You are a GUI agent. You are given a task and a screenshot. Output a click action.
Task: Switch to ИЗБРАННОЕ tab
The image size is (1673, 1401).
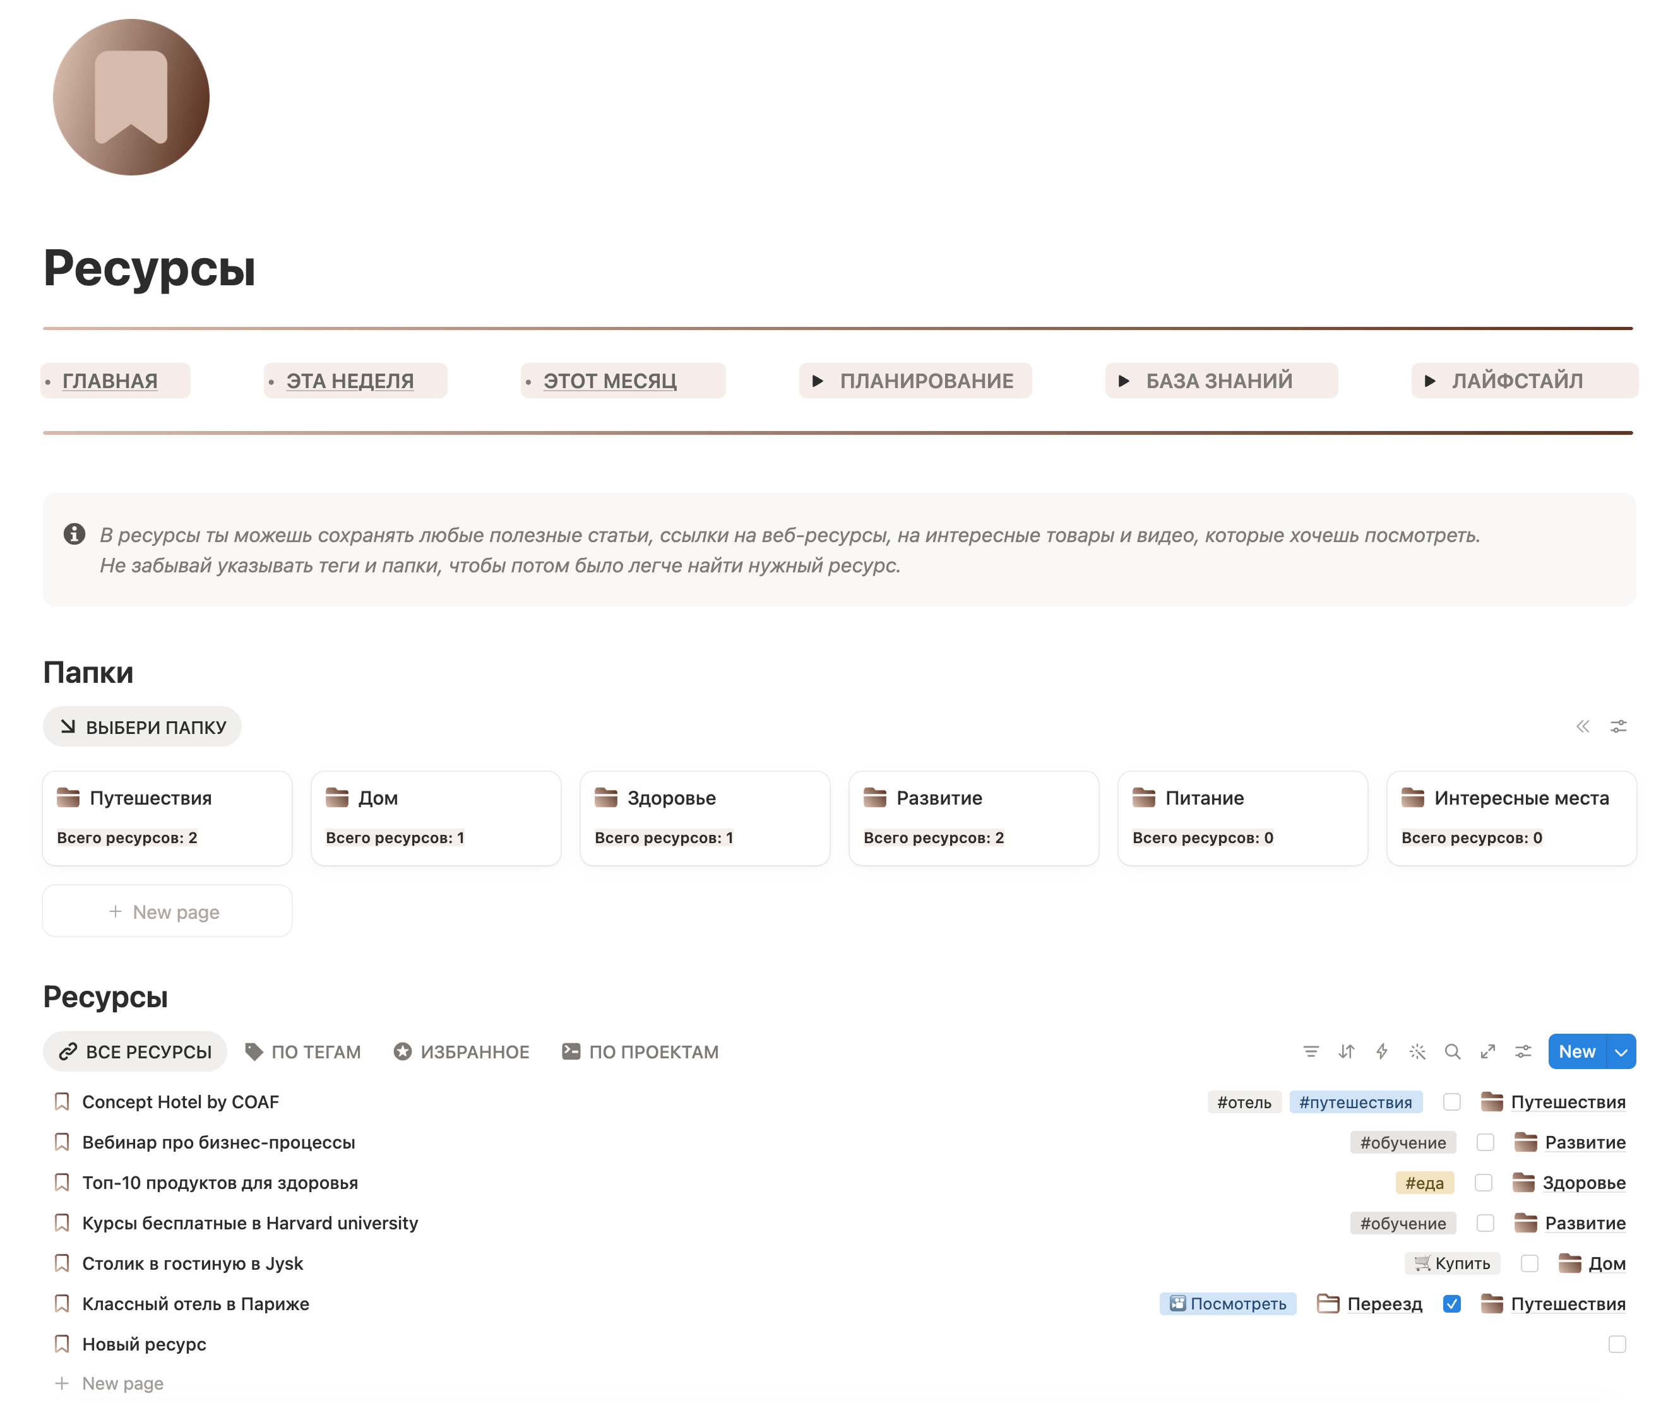pyautogui.click(x=462, y=1051)
